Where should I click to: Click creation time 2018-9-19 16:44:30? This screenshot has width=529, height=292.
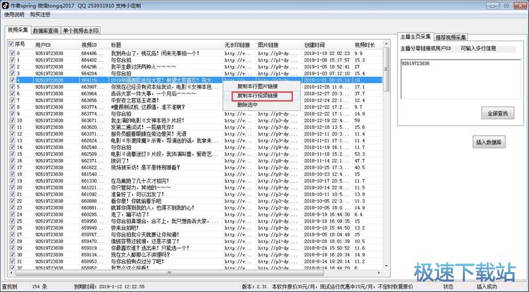(327, 215)
